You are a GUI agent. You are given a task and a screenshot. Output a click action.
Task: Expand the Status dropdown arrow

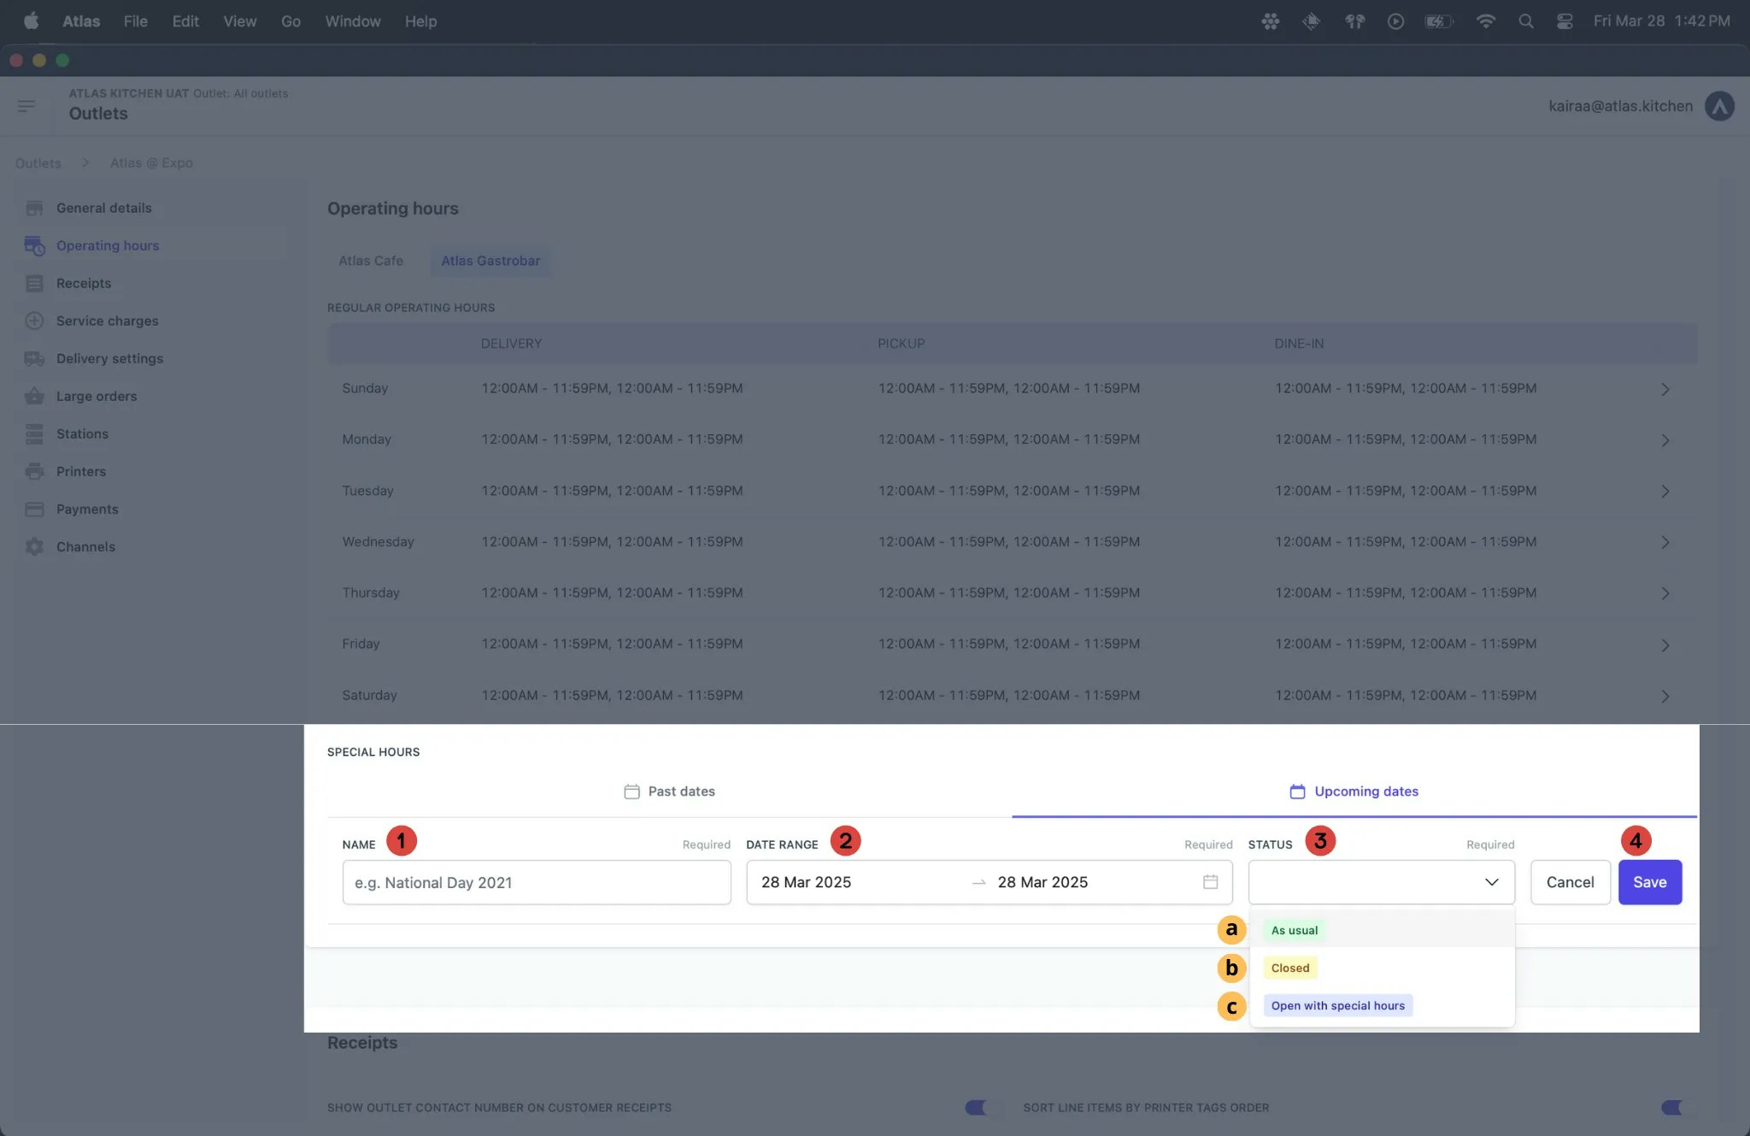pyautogui.click(x=1491, y=882)
